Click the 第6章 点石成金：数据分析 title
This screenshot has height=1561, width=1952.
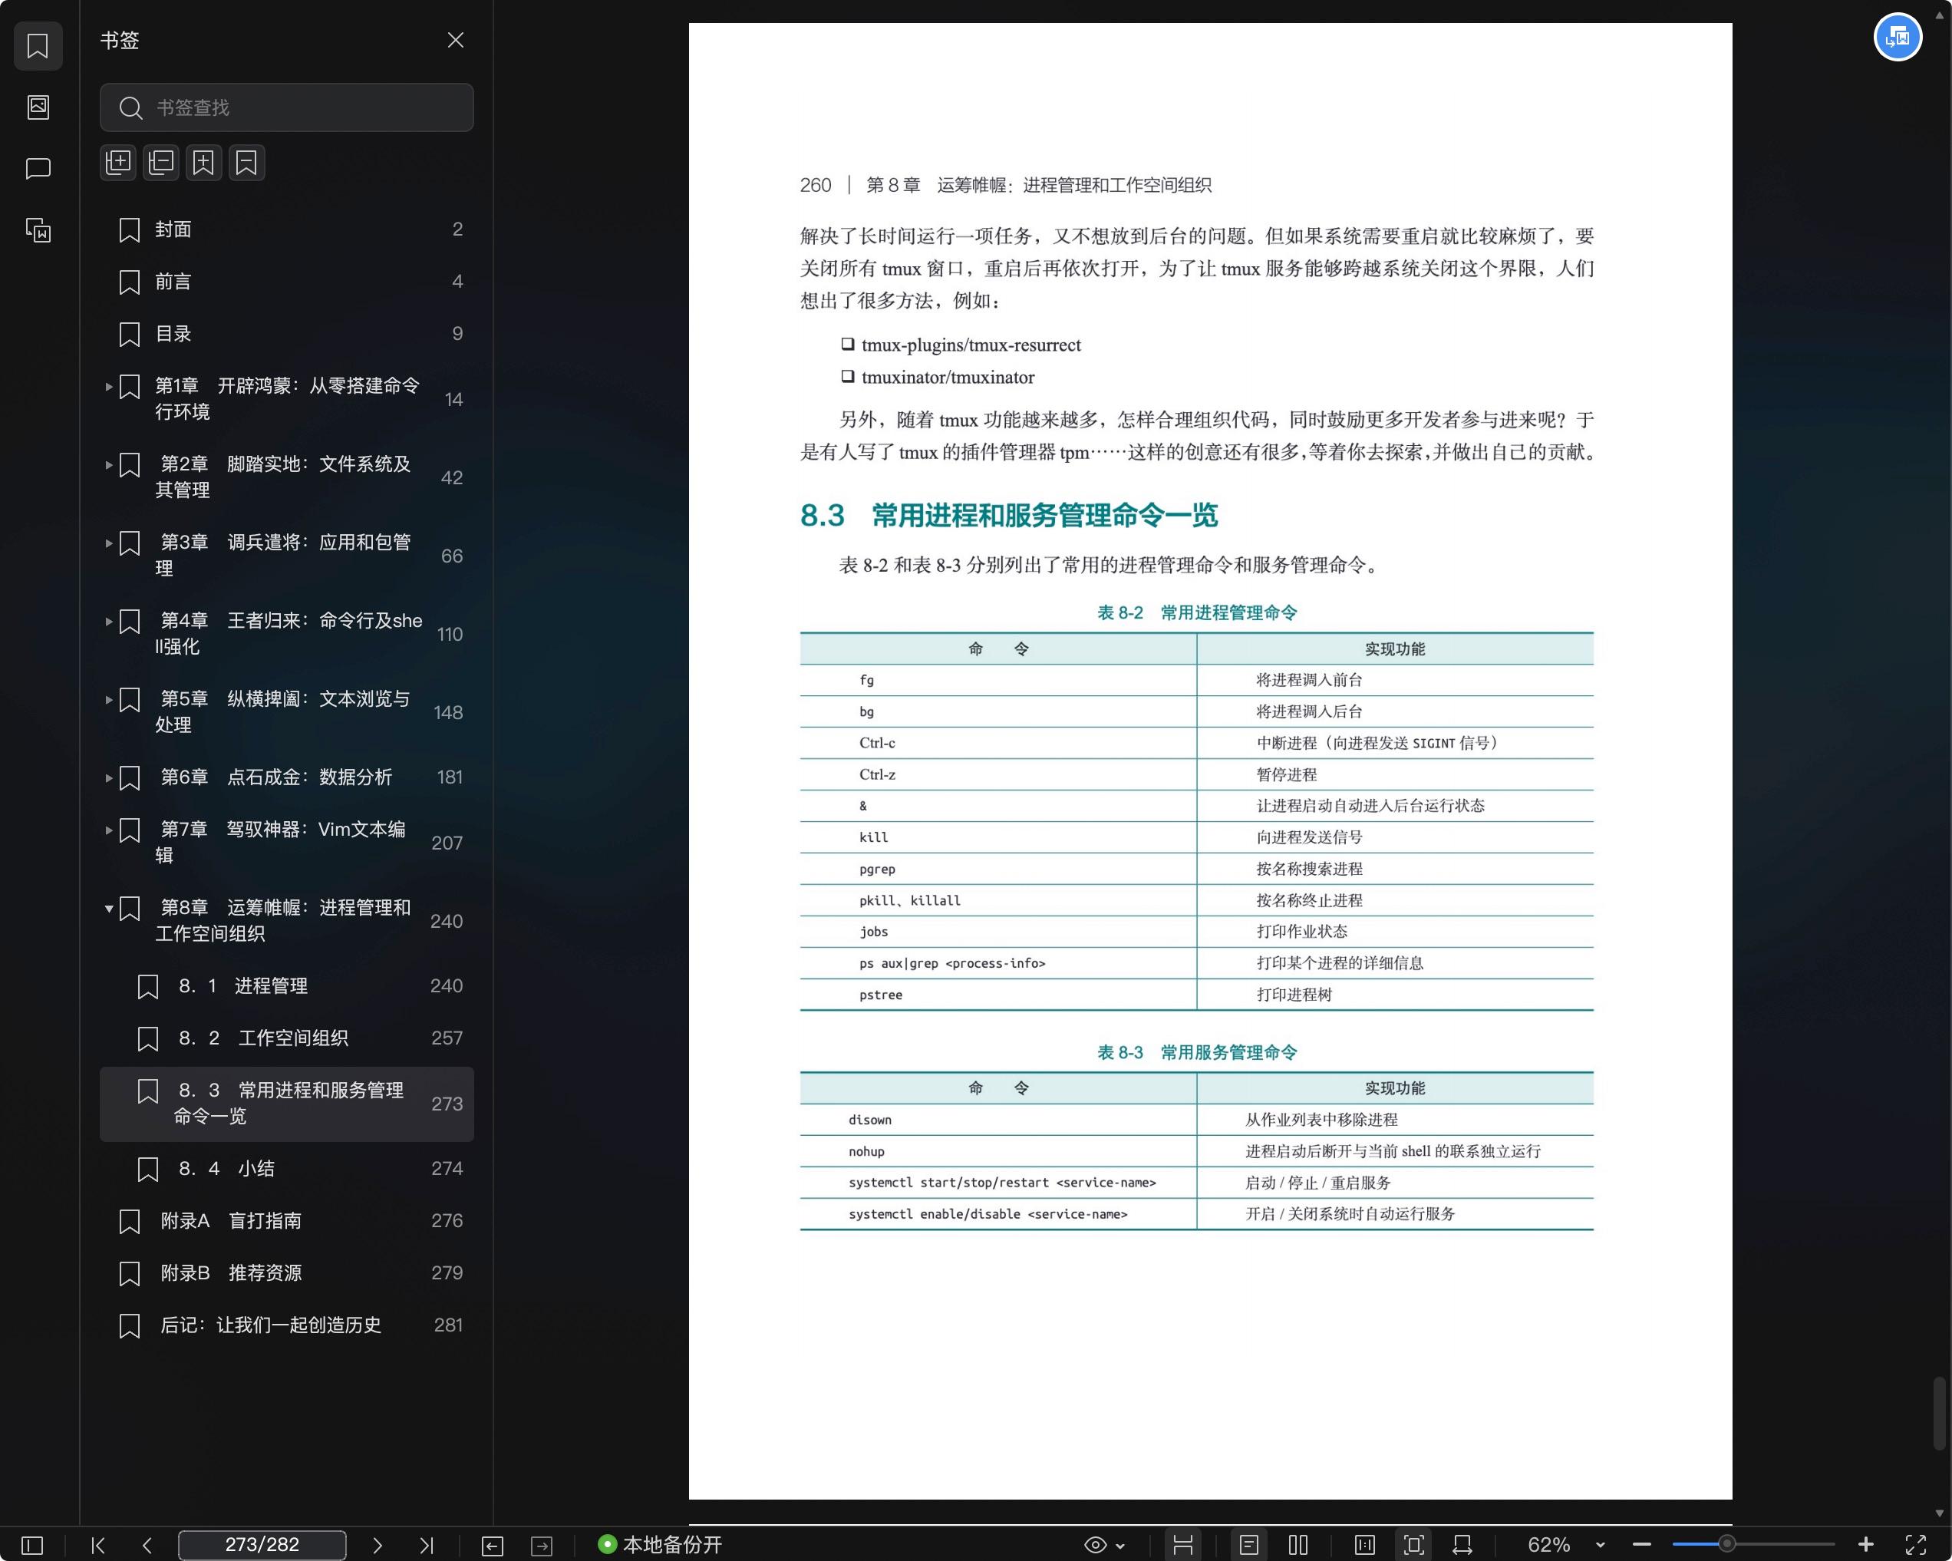click(276, 777)
